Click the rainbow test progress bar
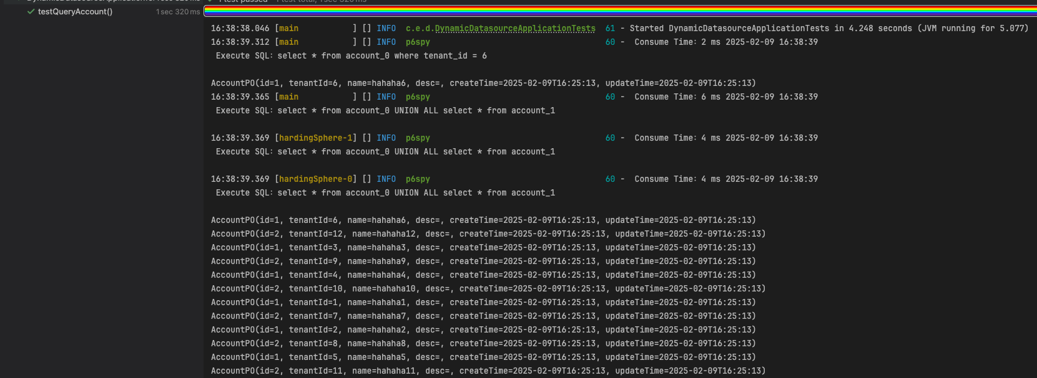This screenshot has height=378, width=1037. (619, 11)
